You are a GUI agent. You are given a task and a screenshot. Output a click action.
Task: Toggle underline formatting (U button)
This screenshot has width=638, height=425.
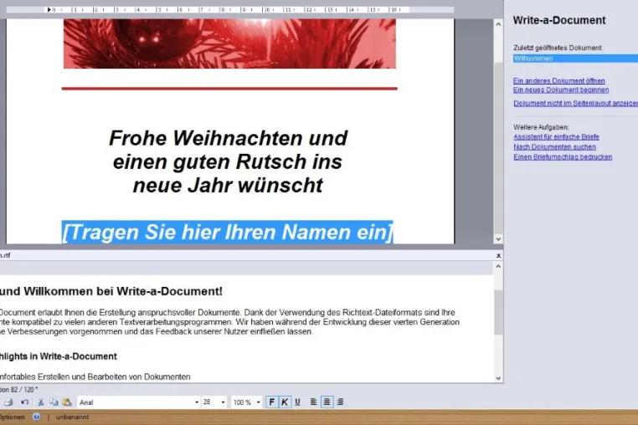[297, 402]
